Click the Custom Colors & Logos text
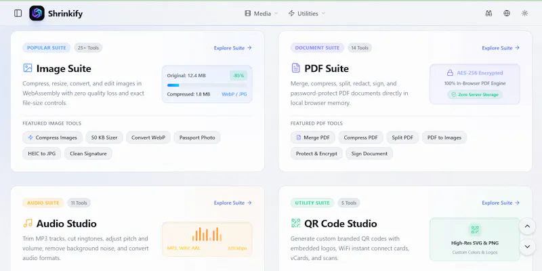 (x=475, y=252)
